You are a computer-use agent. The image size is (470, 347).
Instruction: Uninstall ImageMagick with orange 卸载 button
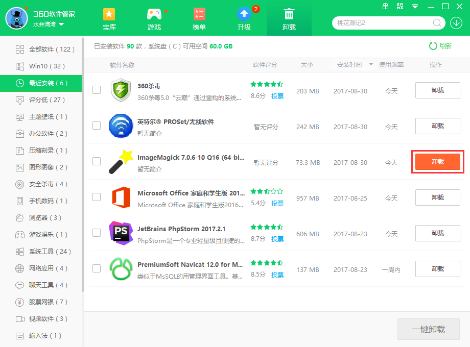[437, 162]
